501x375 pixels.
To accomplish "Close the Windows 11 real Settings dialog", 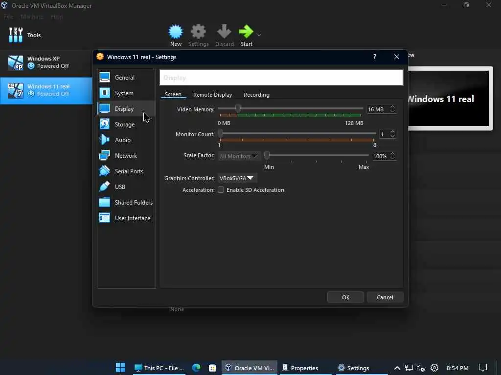I will click(396, 57).
